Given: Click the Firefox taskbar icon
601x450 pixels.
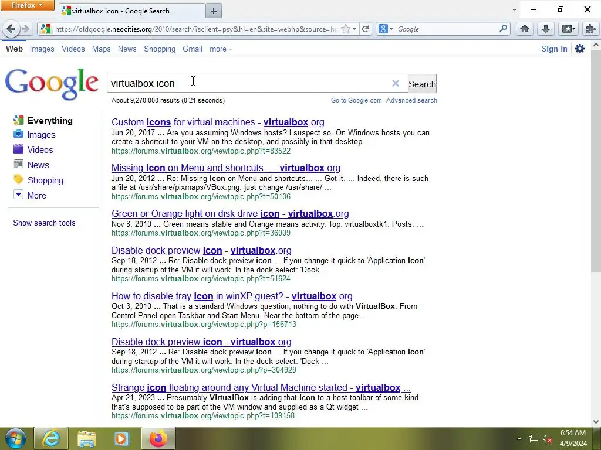Looking at the screenshot, I should coord(158,438).
